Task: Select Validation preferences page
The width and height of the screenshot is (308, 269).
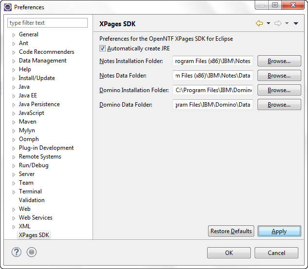Action: point(32,200)
